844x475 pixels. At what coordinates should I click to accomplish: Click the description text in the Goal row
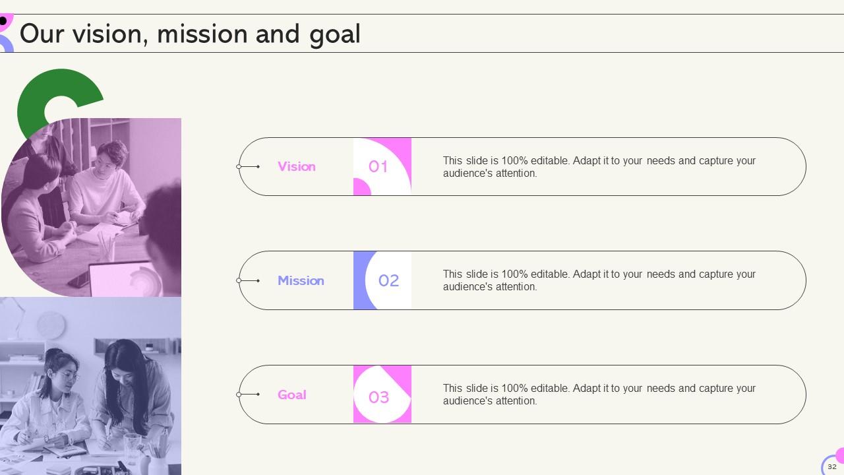click(x=599, y=395)
